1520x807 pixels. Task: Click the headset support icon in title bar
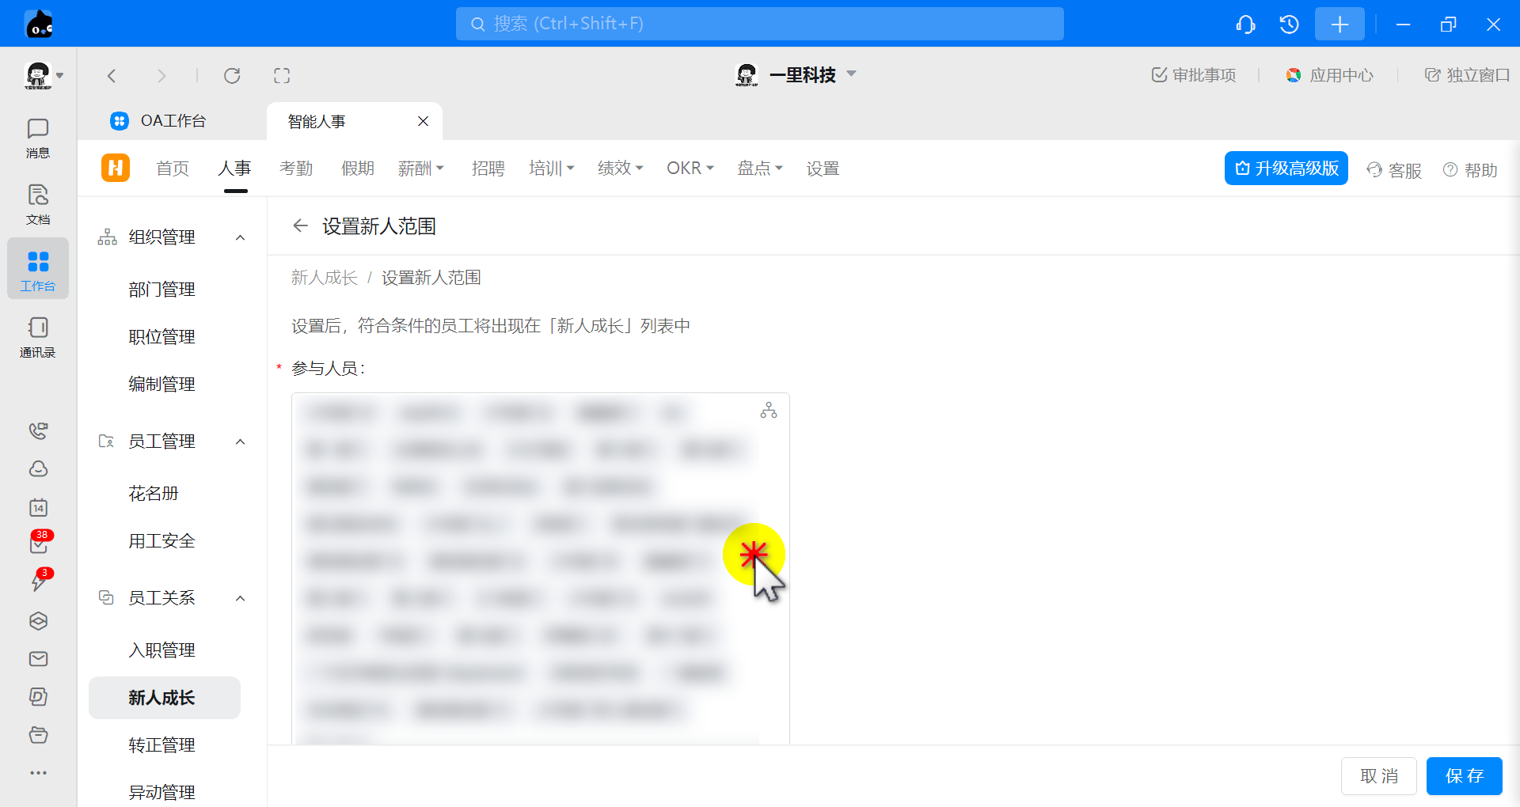pos(1245,25)
